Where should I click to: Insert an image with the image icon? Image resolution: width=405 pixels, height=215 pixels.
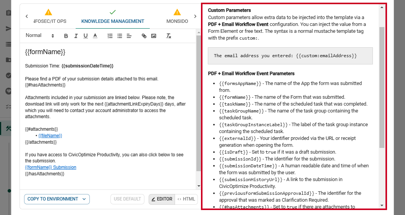tap(154, 36)
